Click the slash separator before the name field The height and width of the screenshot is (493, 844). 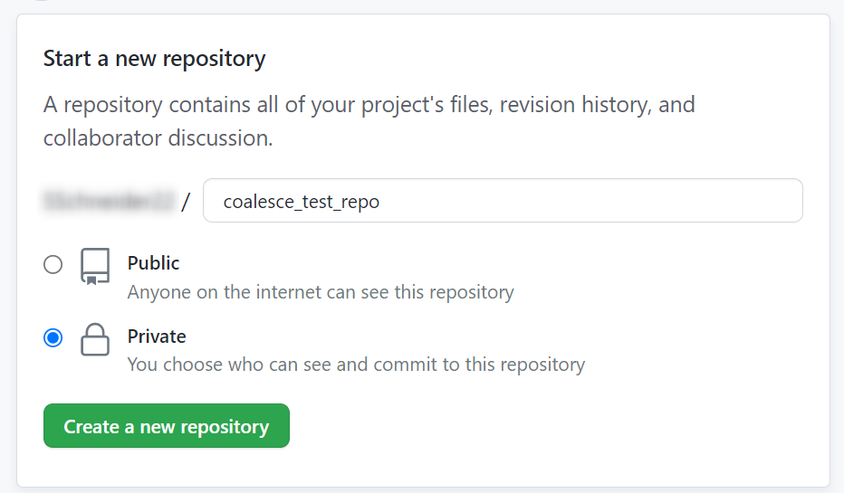coord(186,202)
